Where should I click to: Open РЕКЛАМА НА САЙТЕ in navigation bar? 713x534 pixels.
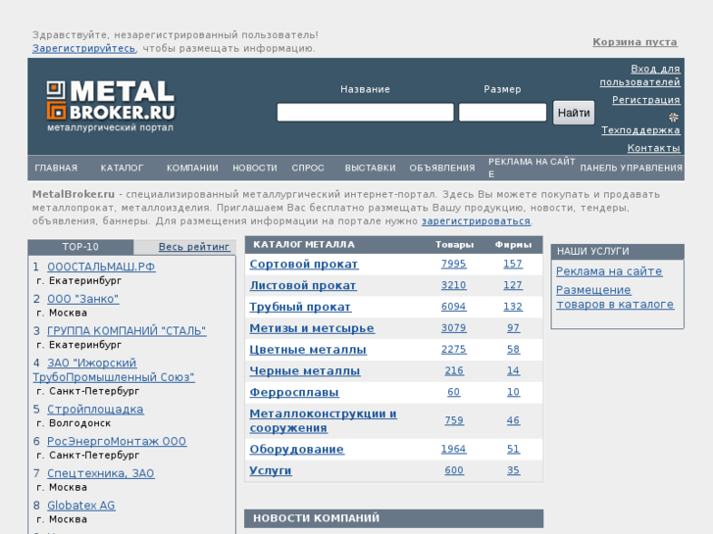click(532, 168)
